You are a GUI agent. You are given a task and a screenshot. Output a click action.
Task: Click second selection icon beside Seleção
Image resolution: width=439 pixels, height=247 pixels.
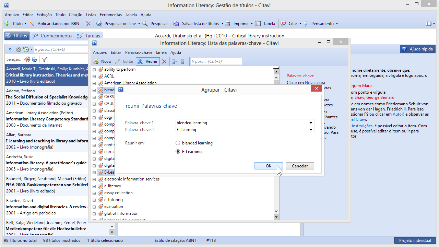[34, 59]
